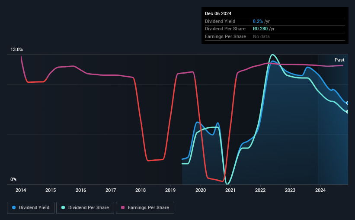This screenshot has height=220, width=355.
Task: Click the 2023 x-axis label
Action: click(x=290, y=190)
